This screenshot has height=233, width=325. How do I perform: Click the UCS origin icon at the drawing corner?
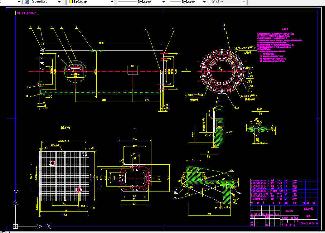tap(15, 226)
